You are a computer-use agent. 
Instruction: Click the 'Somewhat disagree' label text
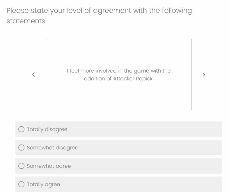pyautogui.click(x=53, y=148)
